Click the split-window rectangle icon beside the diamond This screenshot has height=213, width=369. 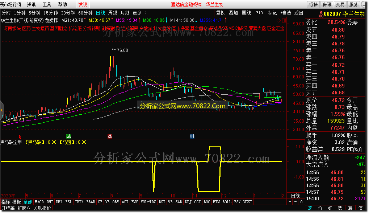coord(284,21)
